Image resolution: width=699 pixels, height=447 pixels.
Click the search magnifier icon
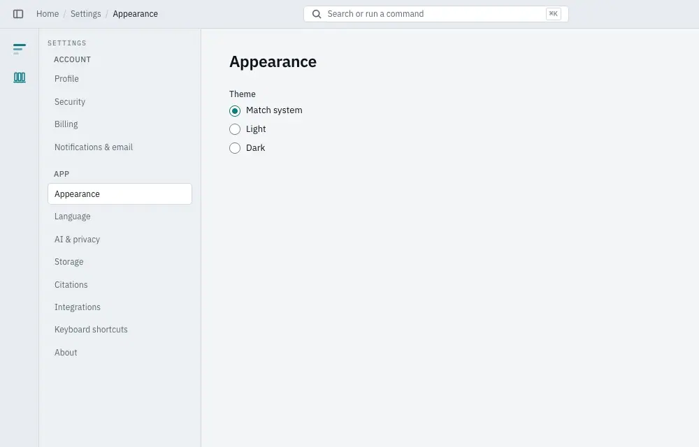317,14
